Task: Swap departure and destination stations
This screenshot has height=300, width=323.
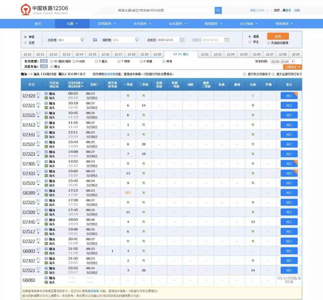Action: [95, 40]
